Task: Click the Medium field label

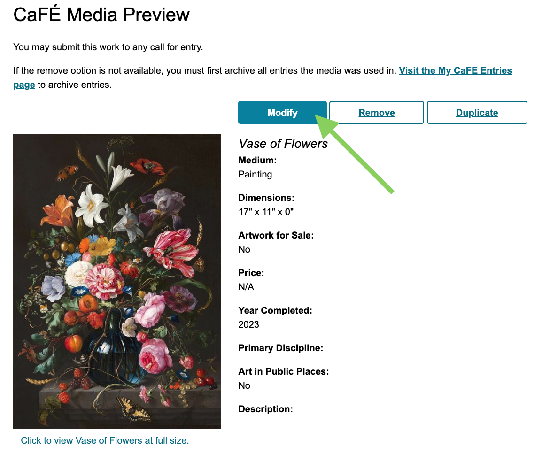Action: pyautogui.click(x=257, y=160)
